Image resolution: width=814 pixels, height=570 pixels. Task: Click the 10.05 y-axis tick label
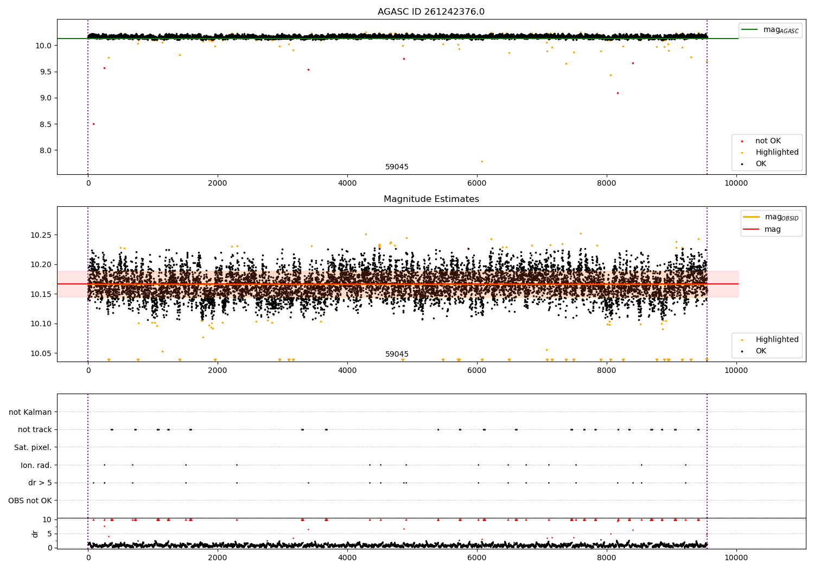pyautogui.click(x=41, y=353)
